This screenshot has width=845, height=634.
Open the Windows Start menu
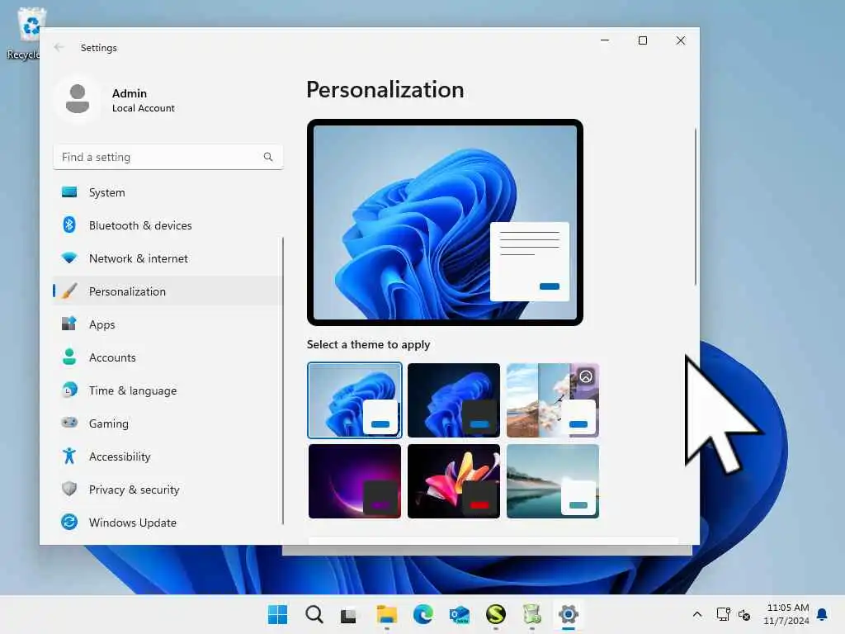[277, 614]
